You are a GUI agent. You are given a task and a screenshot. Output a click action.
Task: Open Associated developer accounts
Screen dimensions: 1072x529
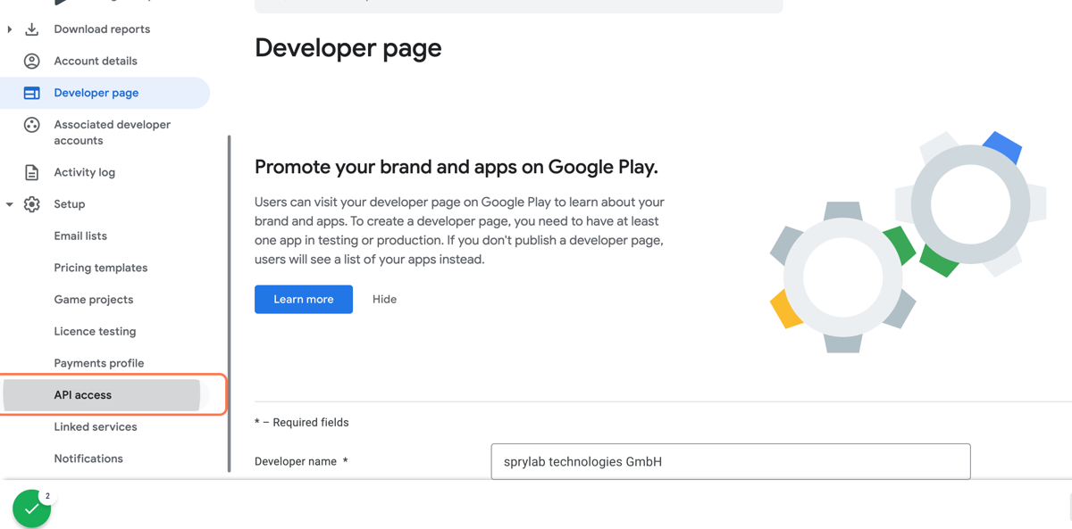pos(112,132)
